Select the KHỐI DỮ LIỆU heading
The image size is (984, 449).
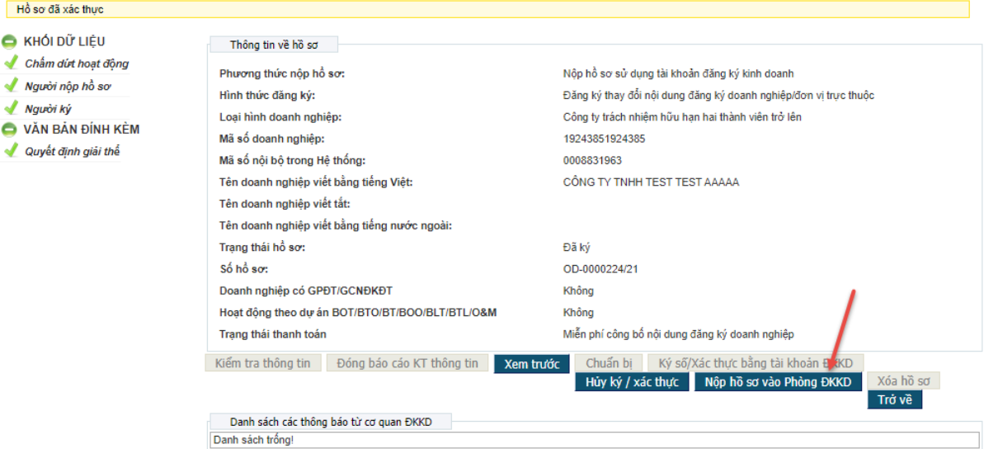(64, 42)
